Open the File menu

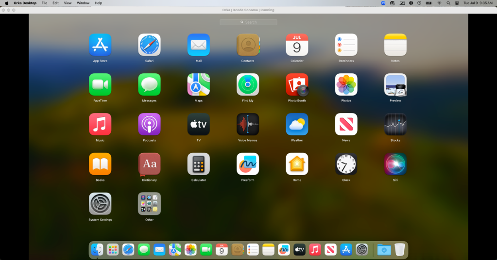coord(44,3)
